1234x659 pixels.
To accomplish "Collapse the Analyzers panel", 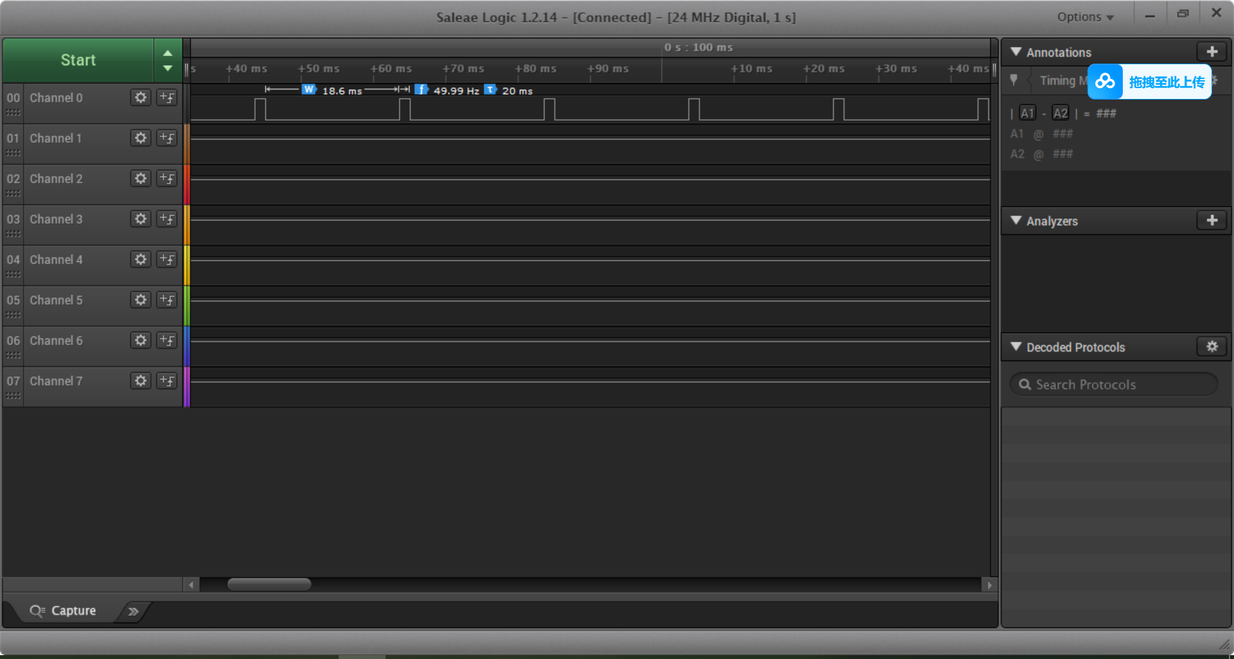I will tap(1016, 220).
